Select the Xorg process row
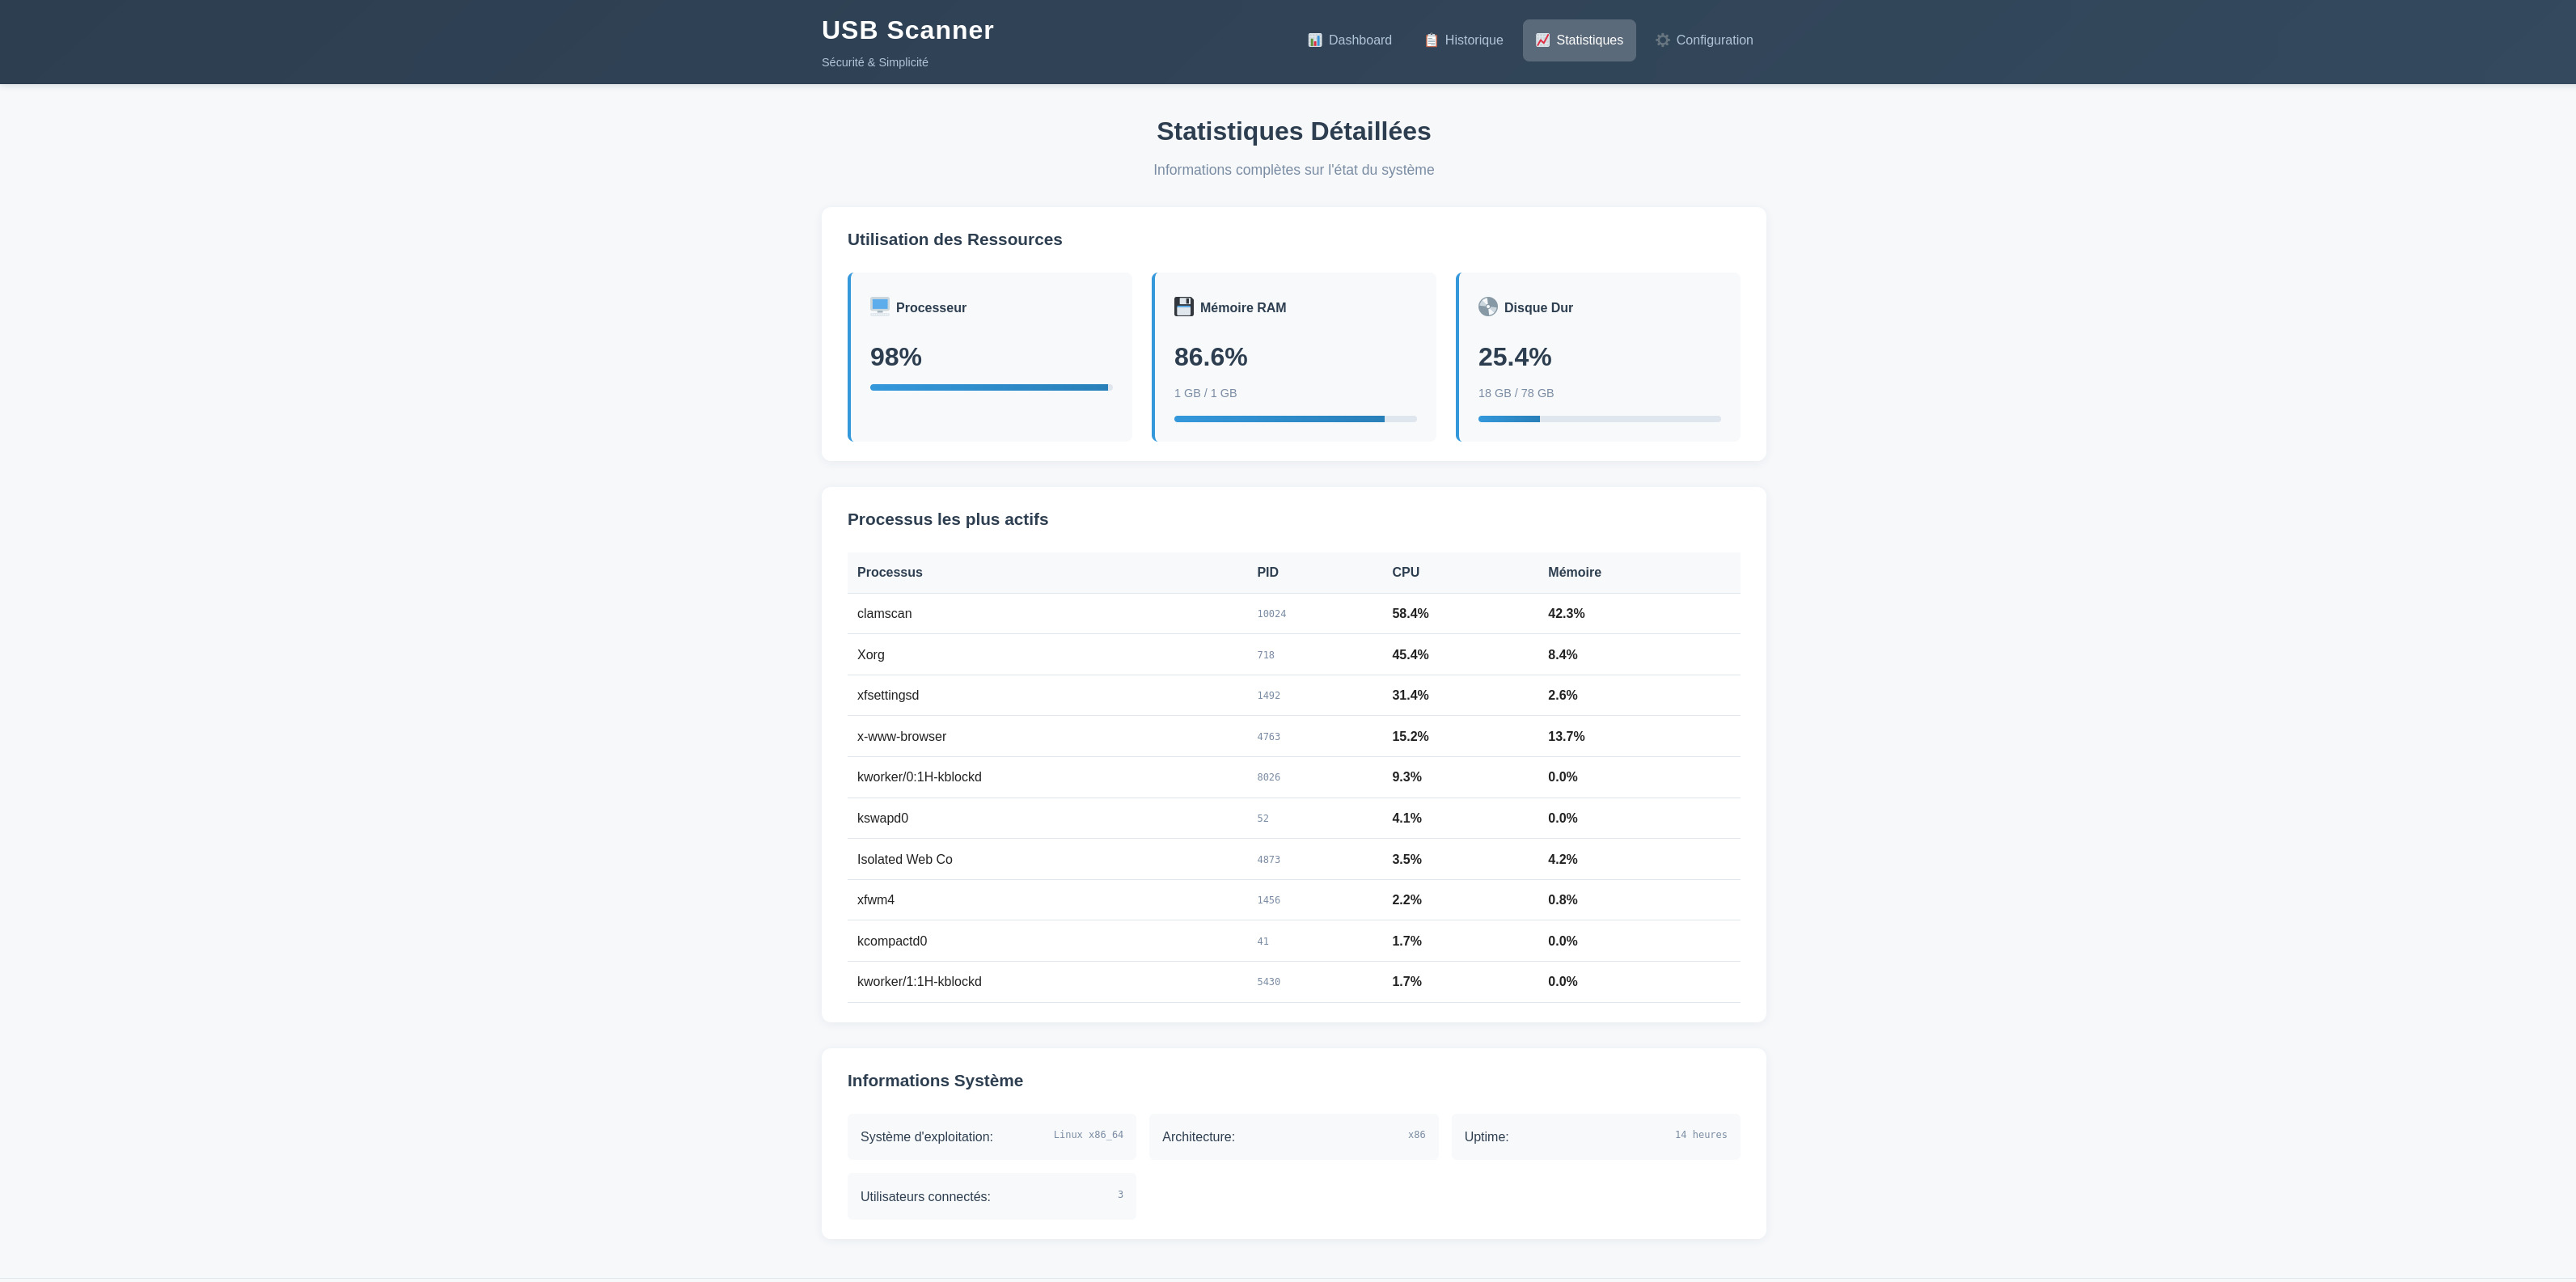2576x1282 pixels. pos(1293,654)
